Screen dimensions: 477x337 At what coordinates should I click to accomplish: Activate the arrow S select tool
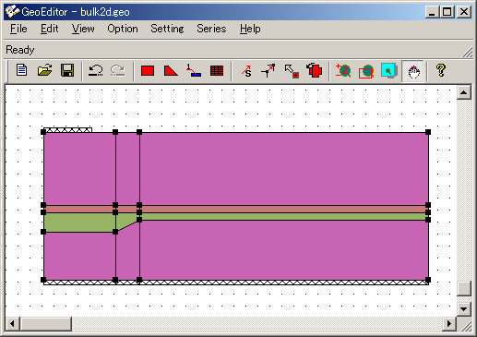point(246,70)
